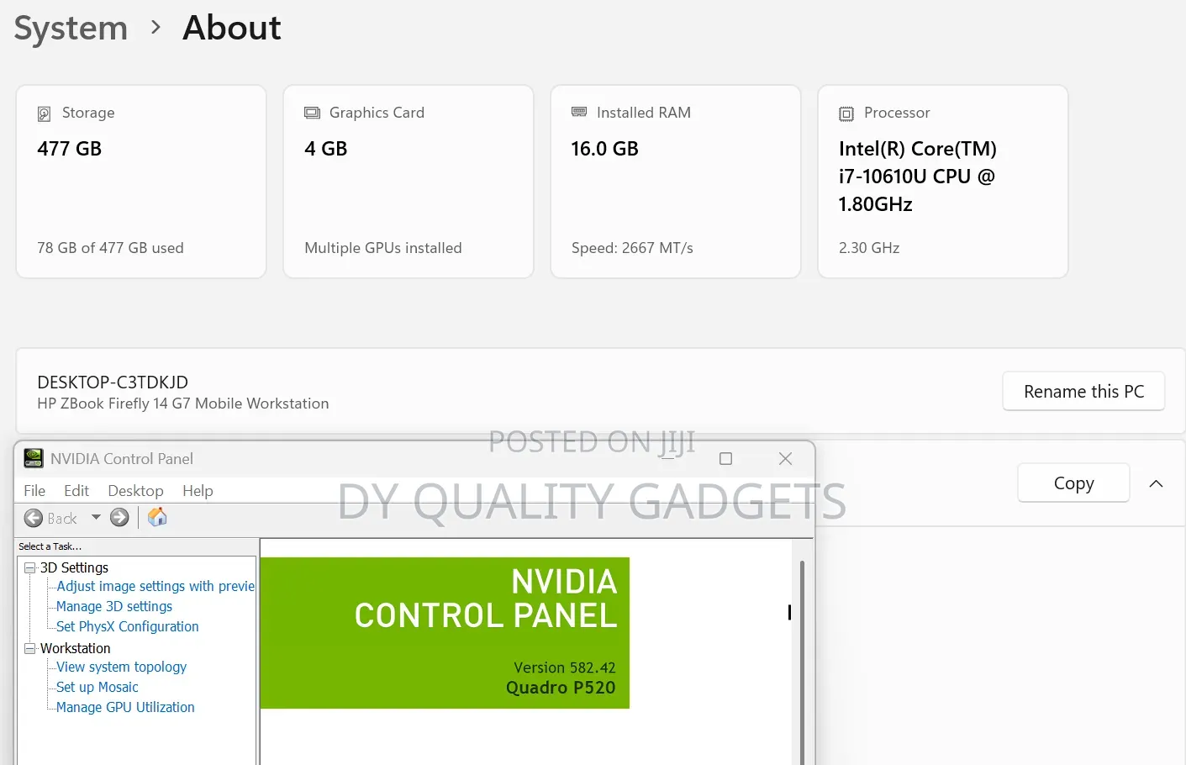This screenshot has width=1186, height=765.
Task: Collapse the 3D Settings tree node
Action: (x=30, y=568)
